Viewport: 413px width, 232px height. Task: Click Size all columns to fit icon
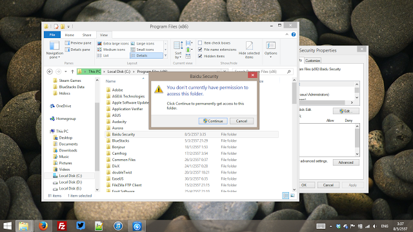[188, 56]
